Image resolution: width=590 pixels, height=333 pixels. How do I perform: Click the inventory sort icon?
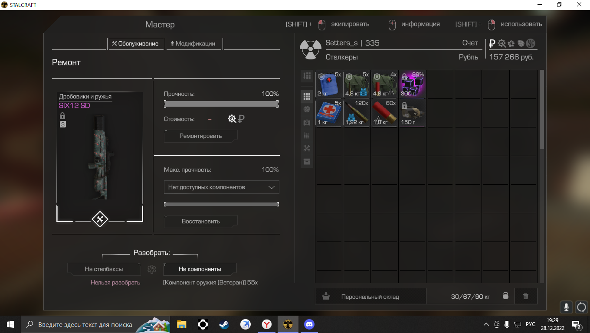click(x=307, y=76)
